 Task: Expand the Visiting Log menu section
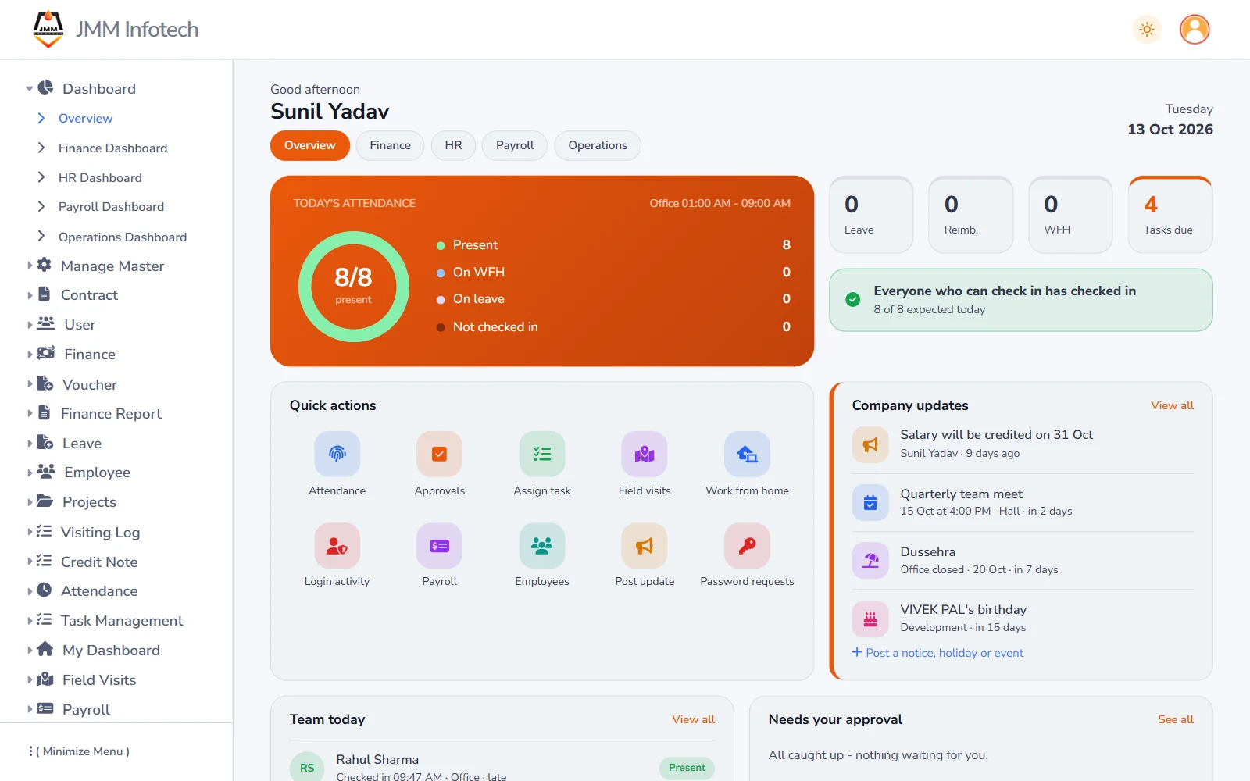click(30, 532)
